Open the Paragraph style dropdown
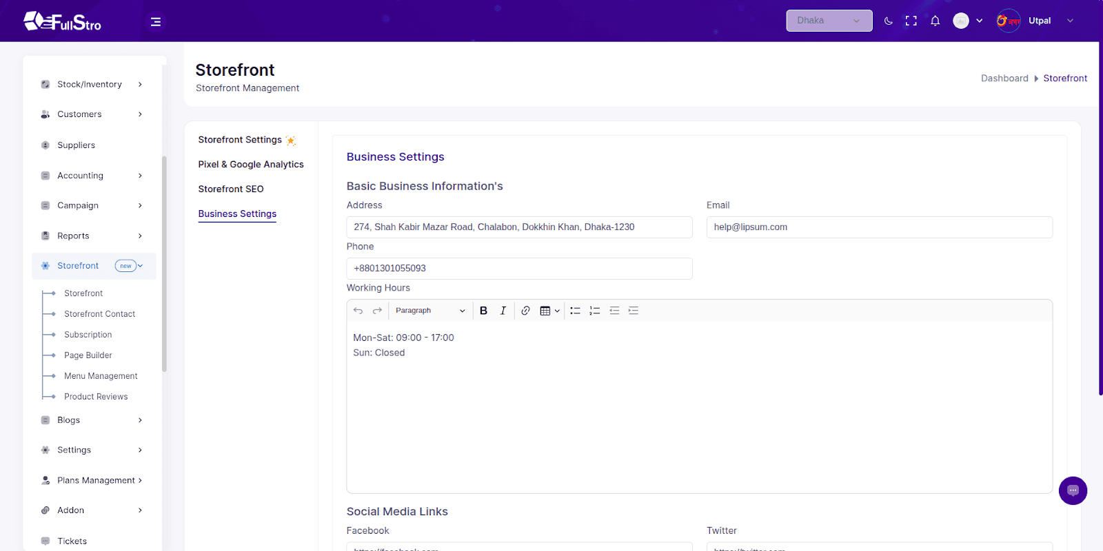1103x551 pixels. pyautogui.click(x=430, y=311)
